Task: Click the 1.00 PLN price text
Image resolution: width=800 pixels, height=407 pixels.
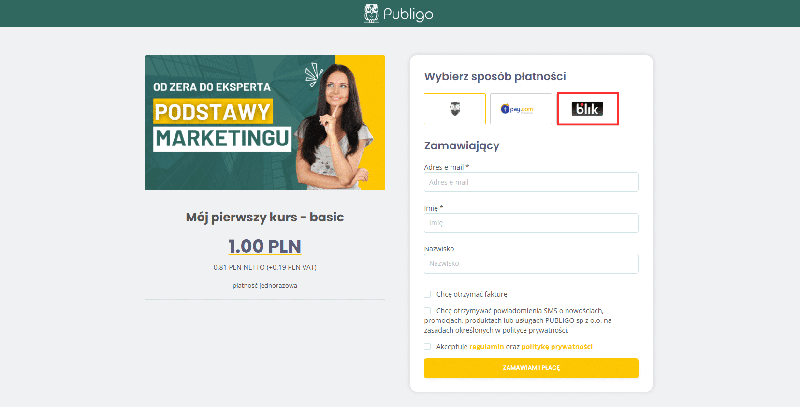Action: (x=265, y=246)
